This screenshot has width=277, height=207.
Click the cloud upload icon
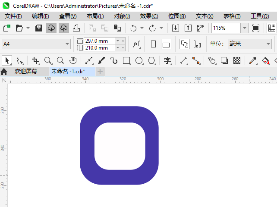pyautogui.click(x=64, y=28)
